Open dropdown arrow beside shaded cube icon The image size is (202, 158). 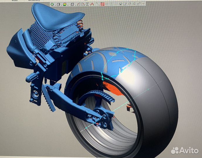(62, 5)
